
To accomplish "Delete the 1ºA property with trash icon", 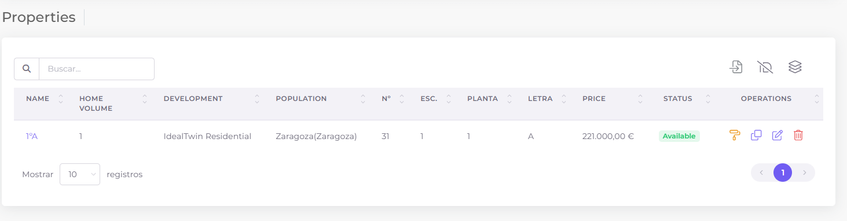I will pos(798,136).
